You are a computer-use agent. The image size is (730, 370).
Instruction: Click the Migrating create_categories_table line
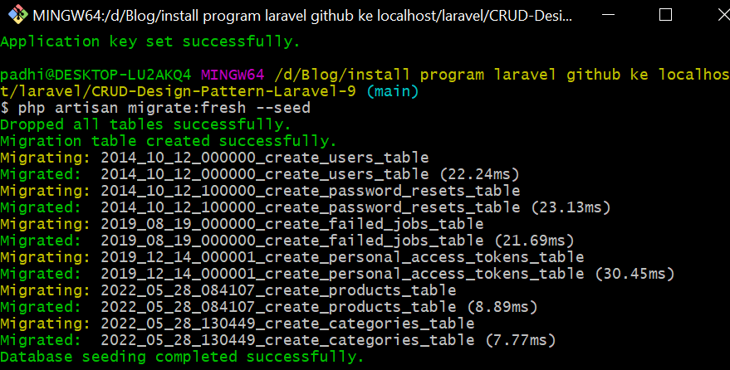click(x=237, y=324)
